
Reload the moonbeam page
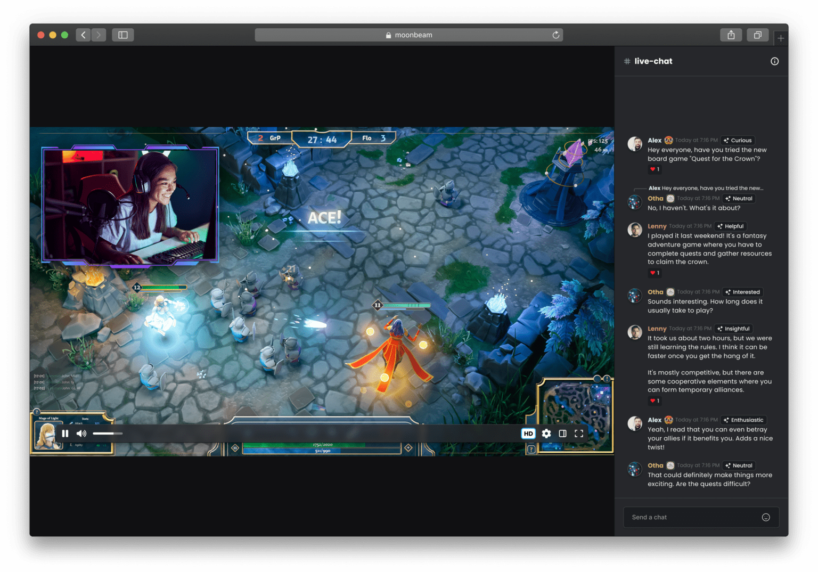[556, 35]
